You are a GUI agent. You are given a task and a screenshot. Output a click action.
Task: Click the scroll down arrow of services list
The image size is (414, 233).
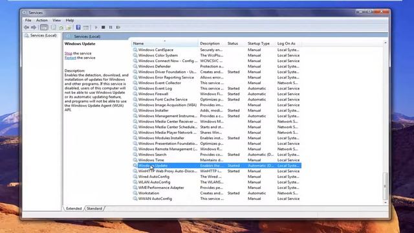386,203
